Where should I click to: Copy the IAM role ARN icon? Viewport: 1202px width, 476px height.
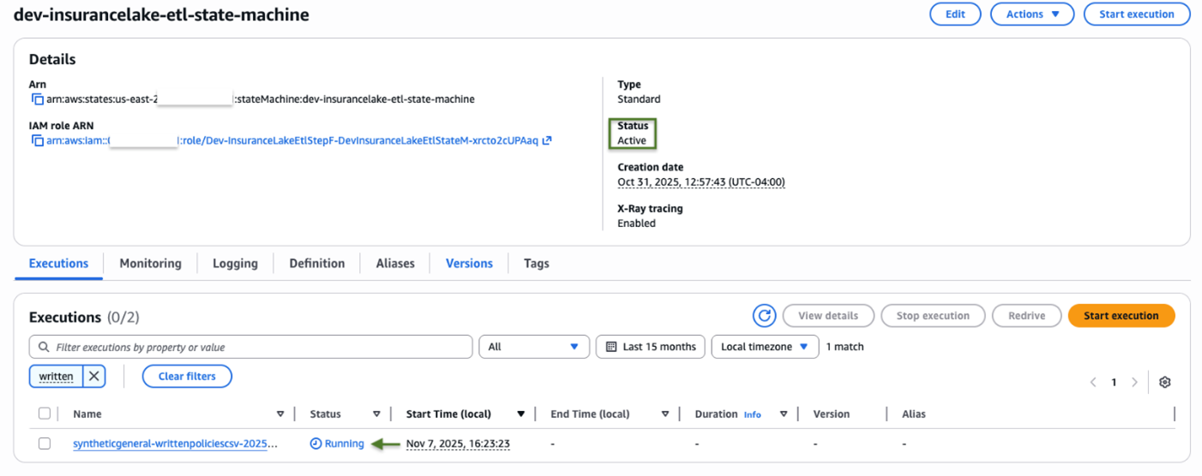pyautogui.click(x=38, y=140)
